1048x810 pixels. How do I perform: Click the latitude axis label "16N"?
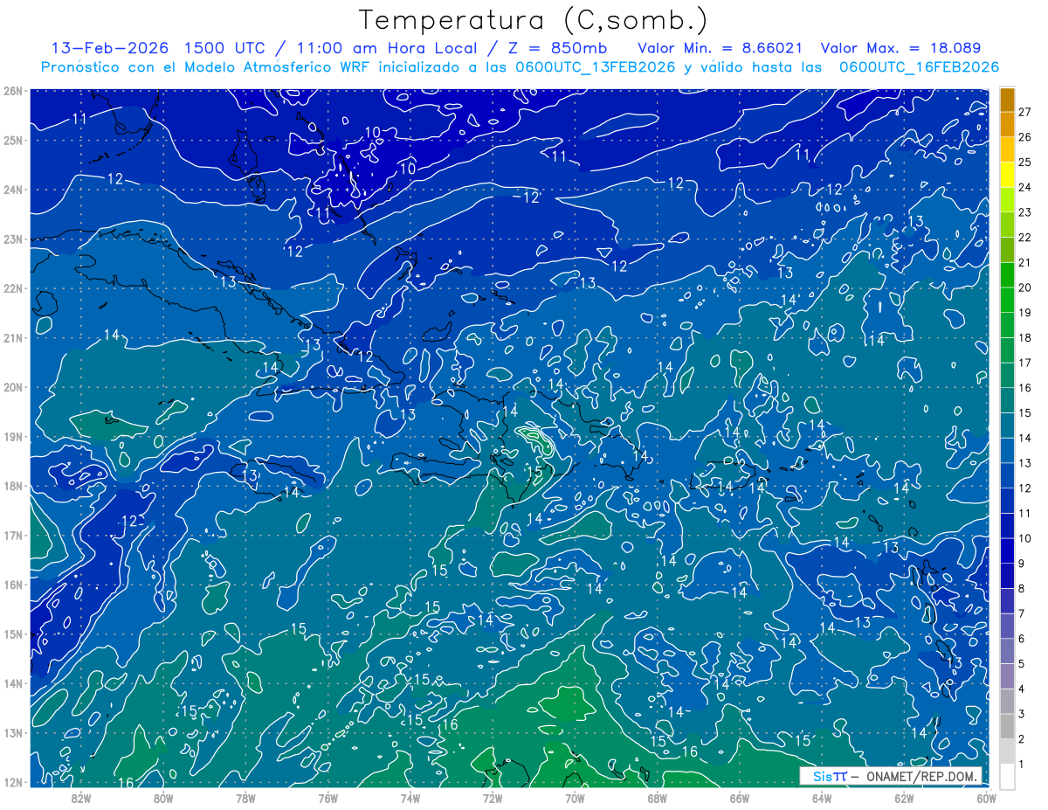click(12, 585)
